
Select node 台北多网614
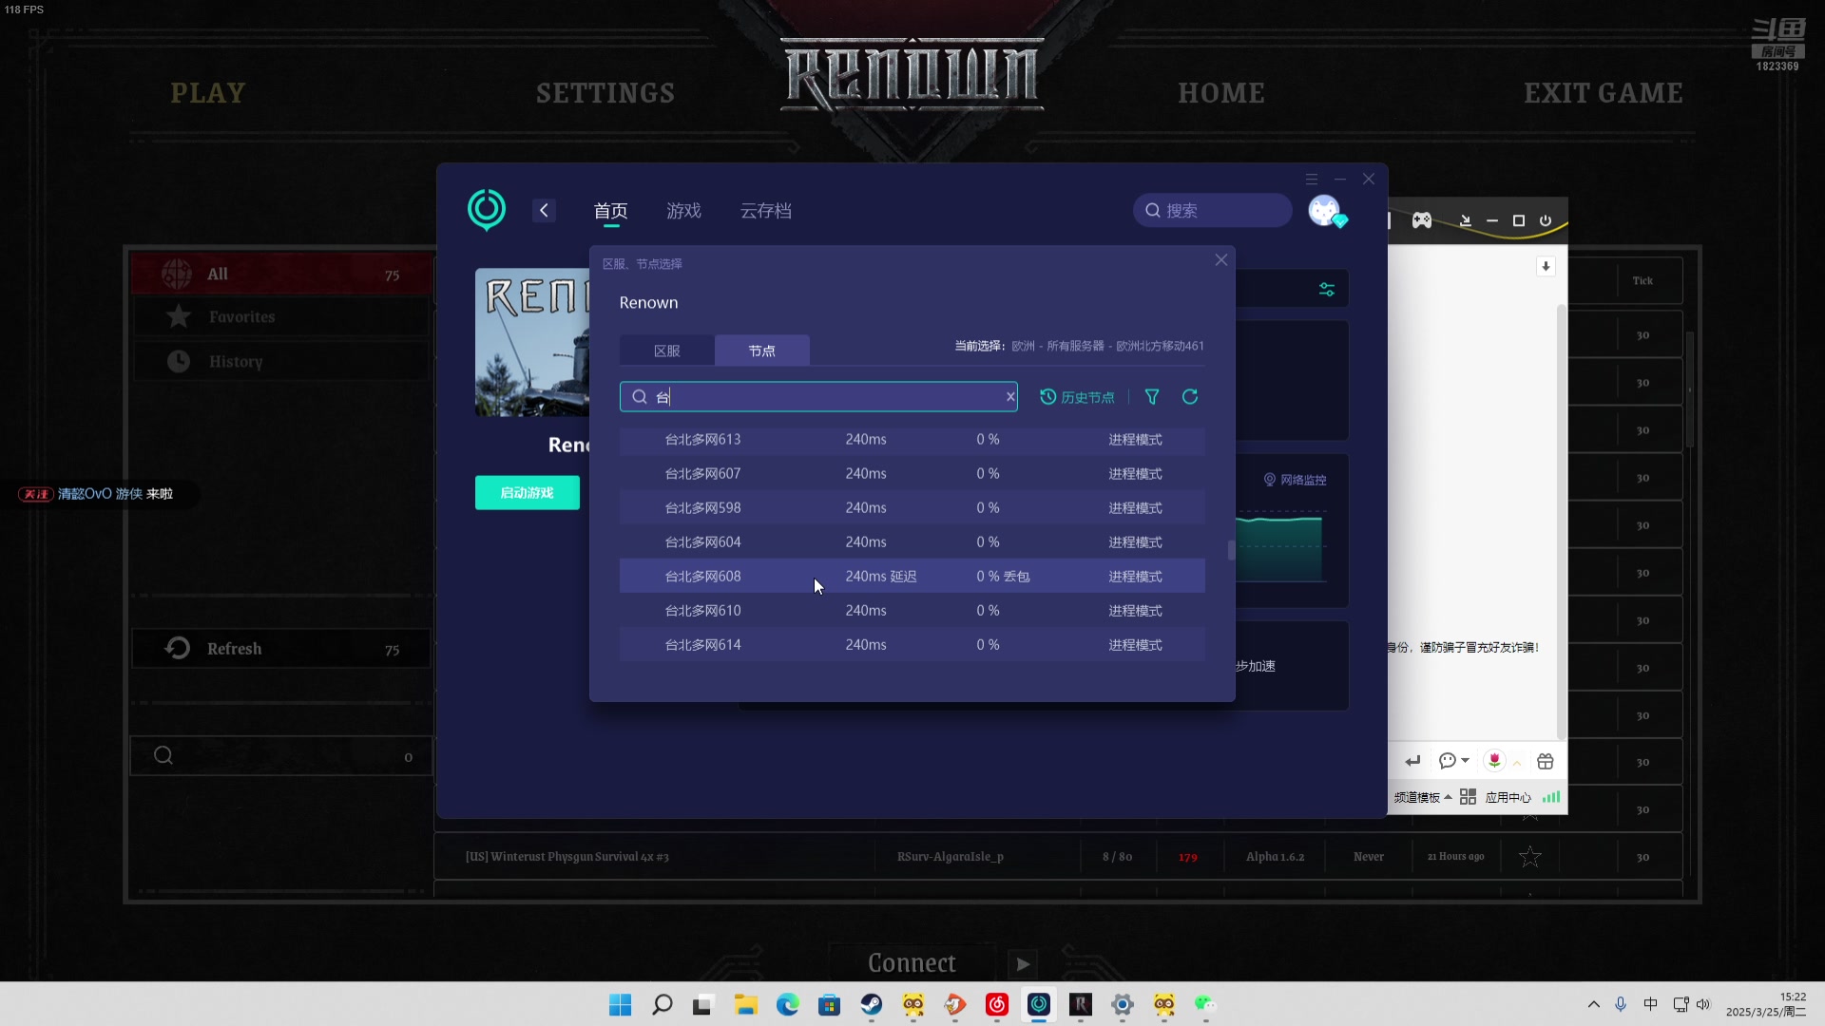coord(912,645)
